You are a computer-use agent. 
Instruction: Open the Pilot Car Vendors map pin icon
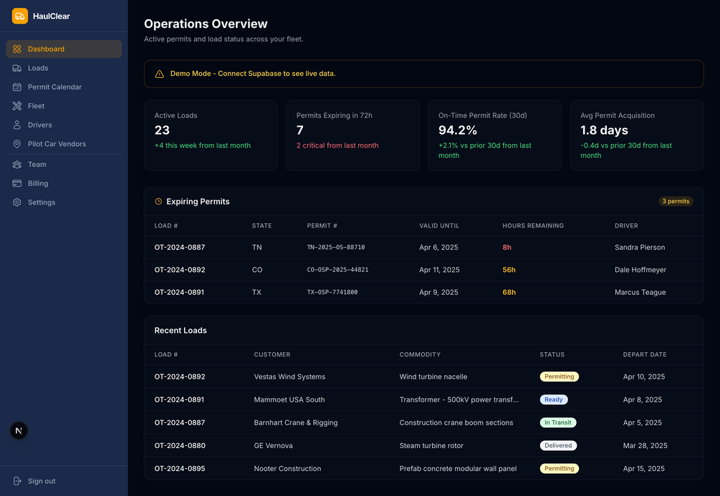click(17, 144)
